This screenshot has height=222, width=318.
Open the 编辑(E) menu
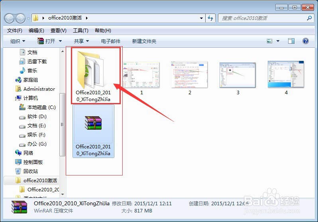click(x=36, y=31)
